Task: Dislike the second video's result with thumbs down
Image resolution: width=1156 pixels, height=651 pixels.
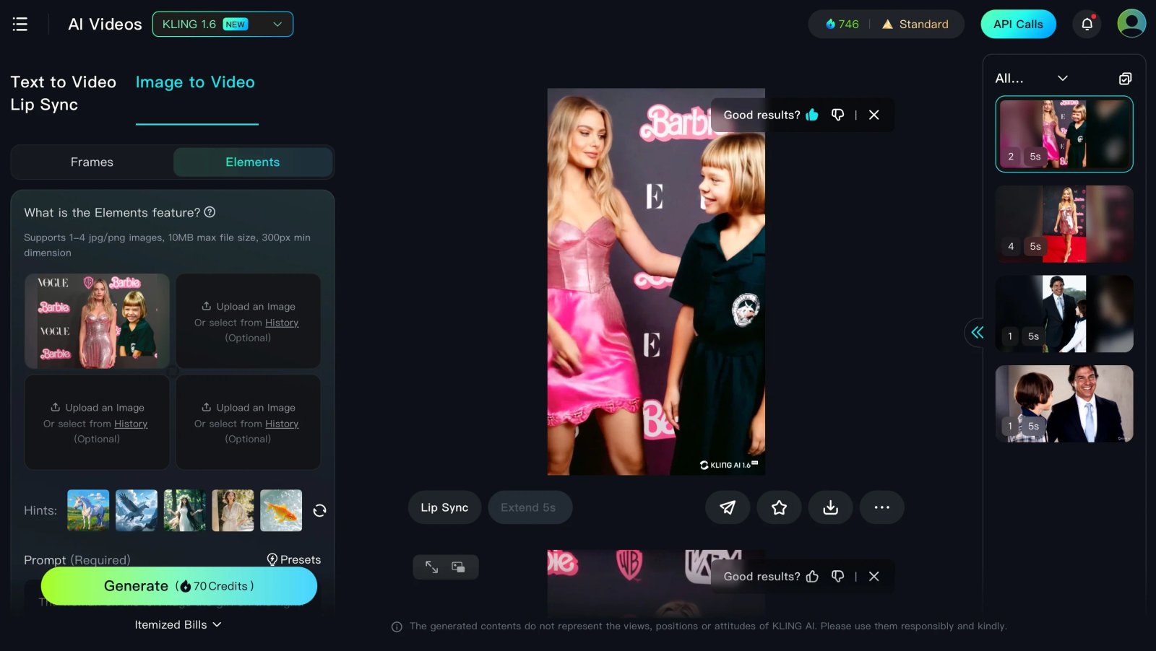Action: tap(837, 576)
